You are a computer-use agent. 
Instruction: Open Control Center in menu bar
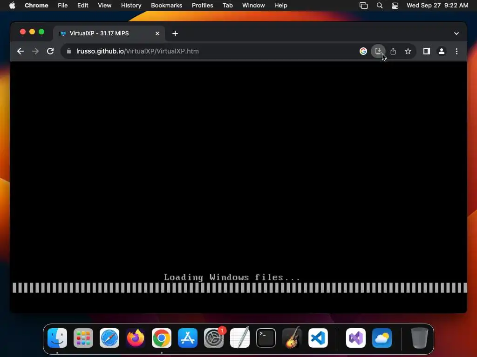pos(395,6)
